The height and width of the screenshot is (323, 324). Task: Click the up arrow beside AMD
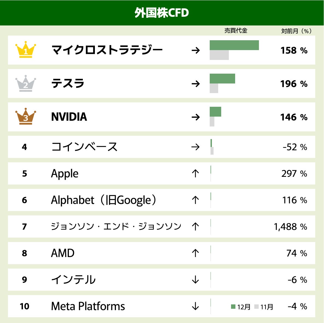[195, 253]
